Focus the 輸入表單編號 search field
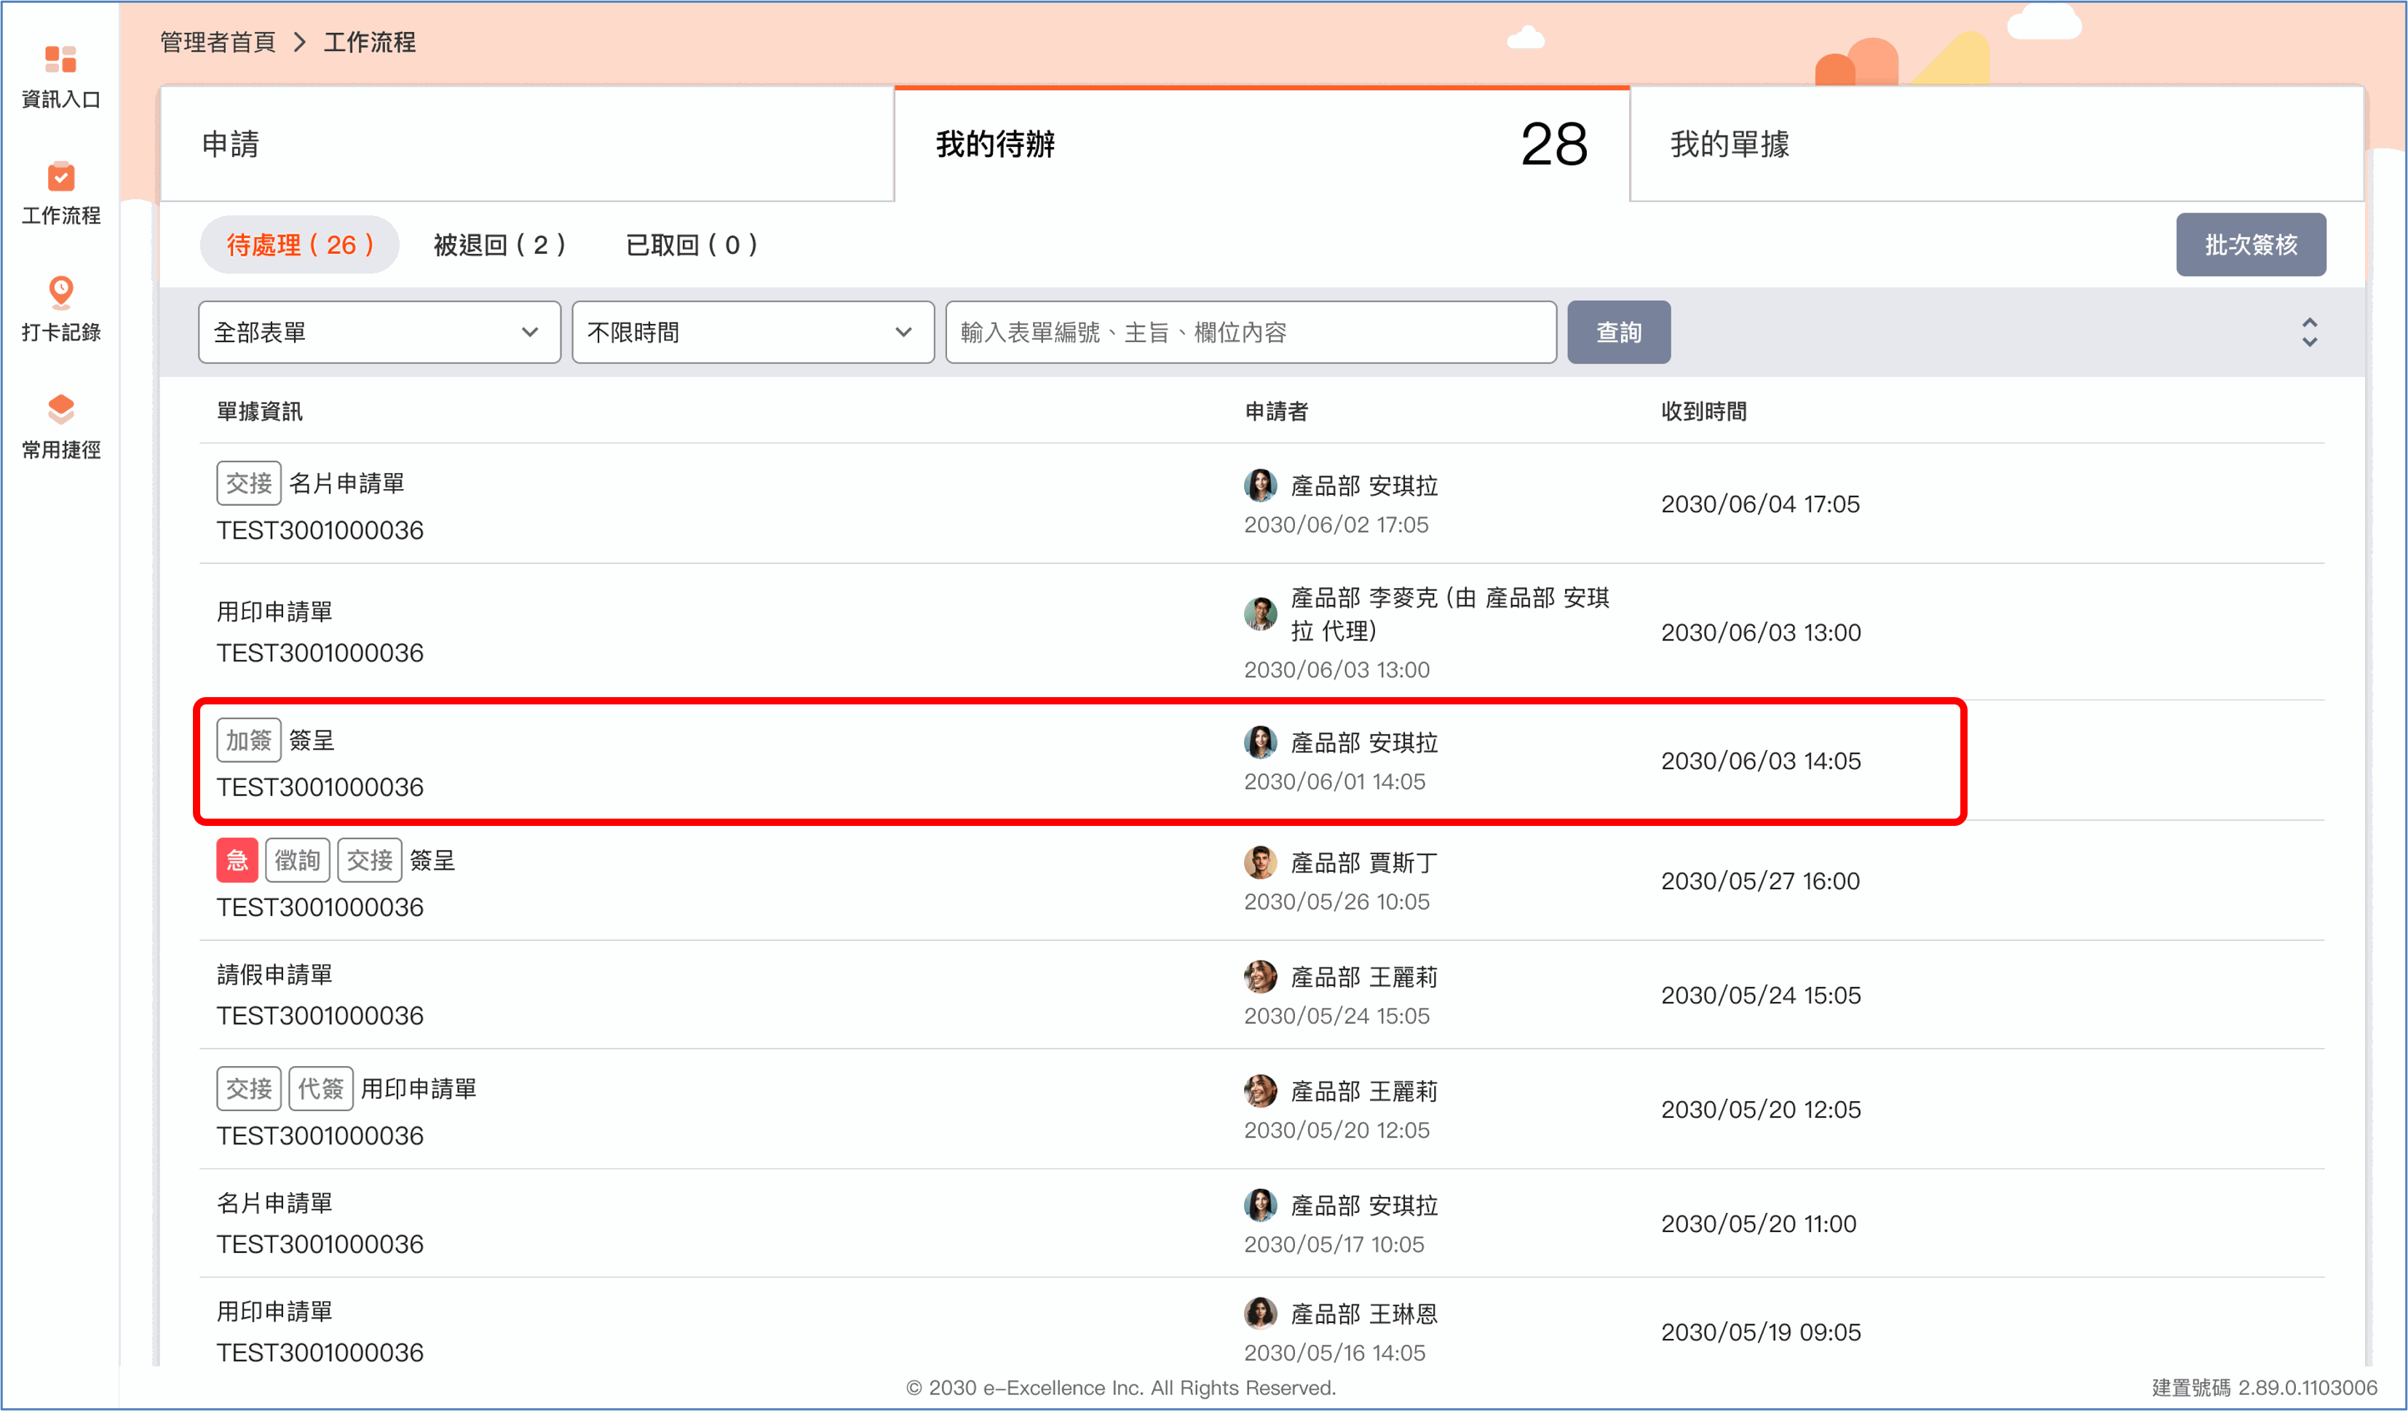Screen dimensions: 2408x1411 [1251, 333]
